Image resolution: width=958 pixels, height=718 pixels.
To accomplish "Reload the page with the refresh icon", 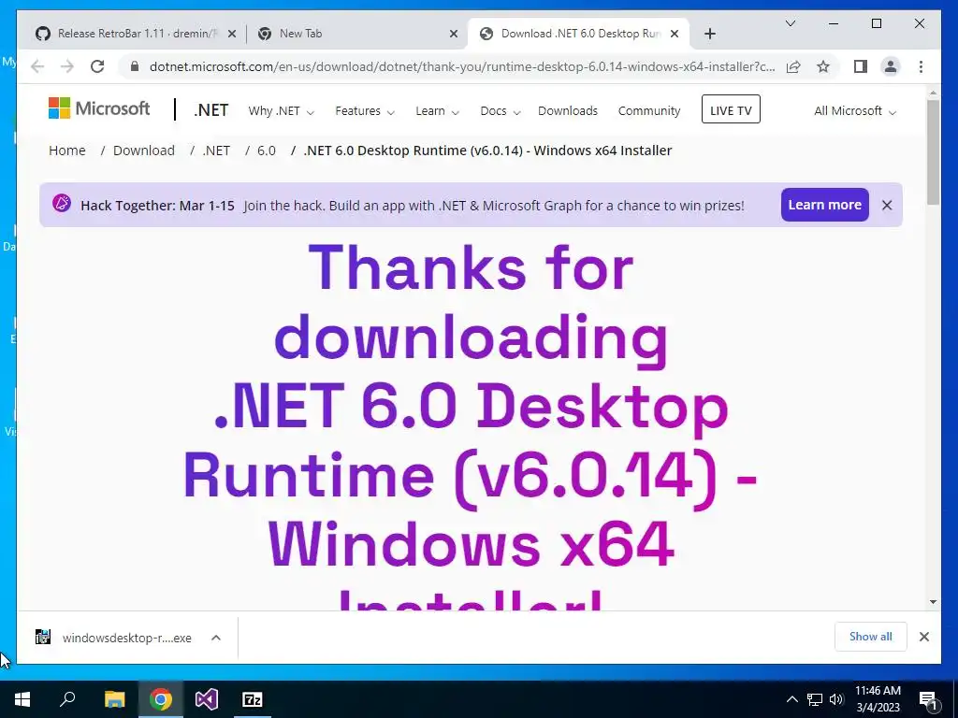I will point(97,66).
